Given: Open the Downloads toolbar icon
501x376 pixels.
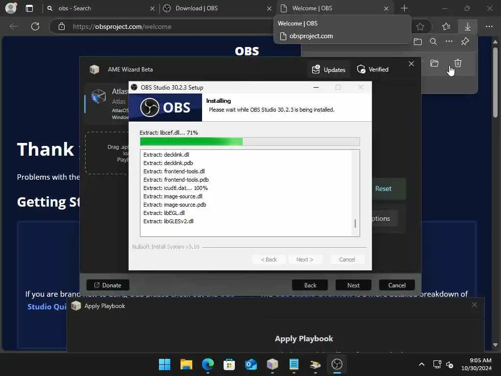Looking at the screenshot, I should [x=467, y=26].
